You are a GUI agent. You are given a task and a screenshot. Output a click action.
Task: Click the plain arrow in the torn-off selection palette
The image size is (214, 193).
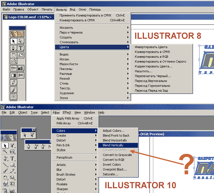coord(25,135)
